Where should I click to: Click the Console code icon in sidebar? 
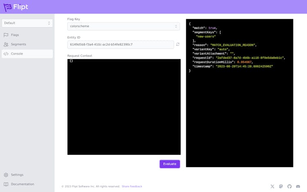coord(6,54)
